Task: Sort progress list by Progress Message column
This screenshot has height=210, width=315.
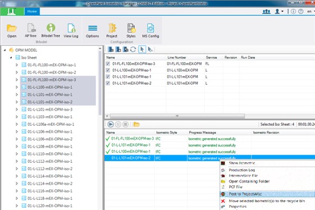Action: 219,133
